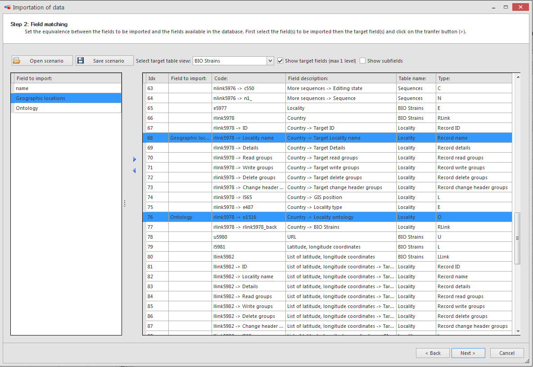Viewport: 533px width, 367px height.
Task: Click the Field description: column header
Action: point(341,78)
